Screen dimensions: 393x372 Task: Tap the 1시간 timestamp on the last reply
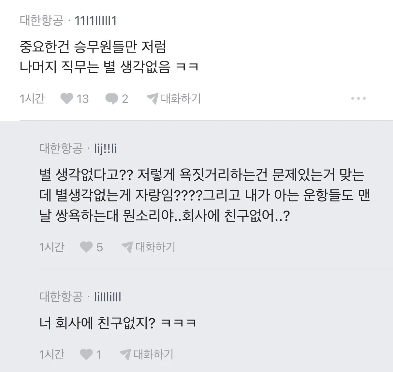[52, 354]
